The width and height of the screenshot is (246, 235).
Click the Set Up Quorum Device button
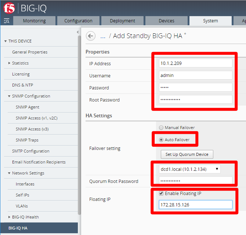(187, 154)
